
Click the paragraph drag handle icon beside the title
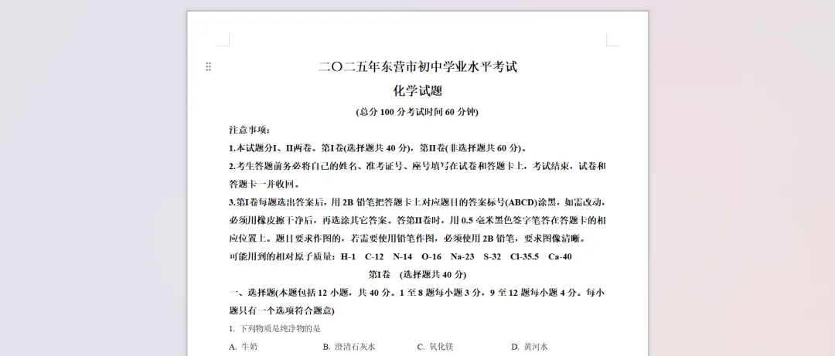208,66
